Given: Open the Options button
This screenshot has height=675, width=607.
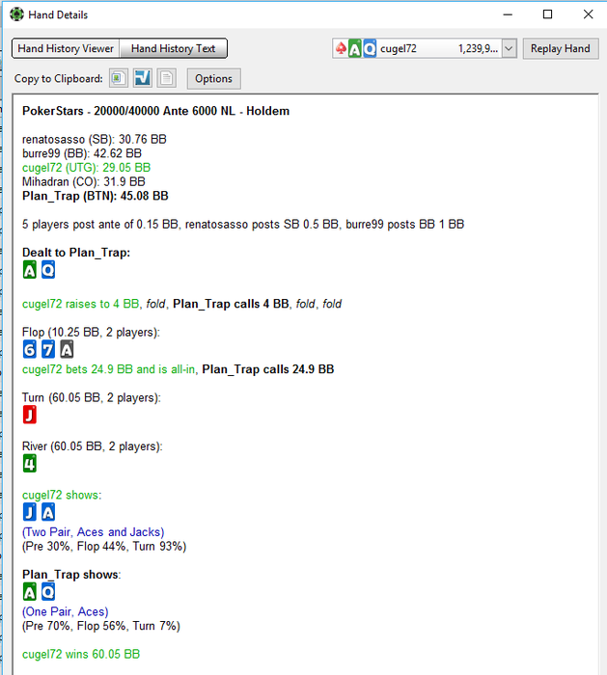Looking at the screenshot, I should (x=213, y=78).
